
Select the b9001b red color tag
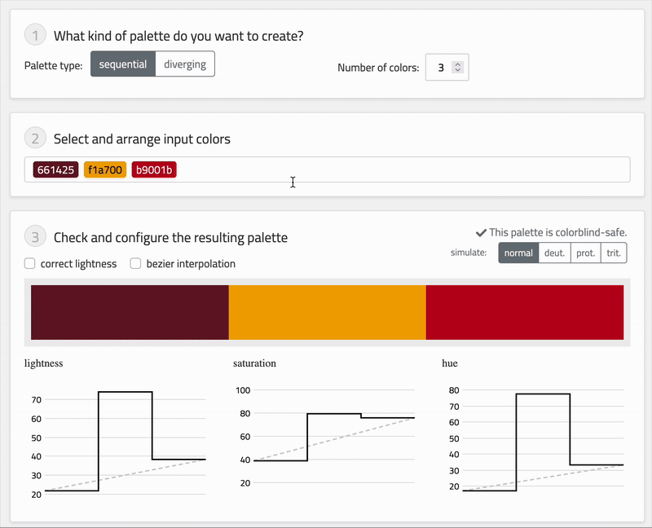[x=154, y=169]
